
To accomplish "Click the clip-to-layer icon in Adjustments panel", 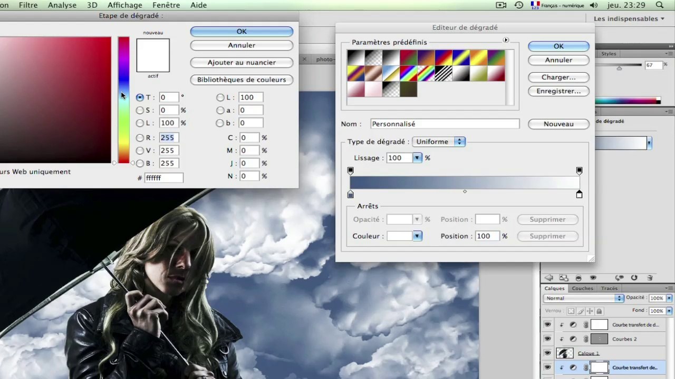I will click(578, 277).
